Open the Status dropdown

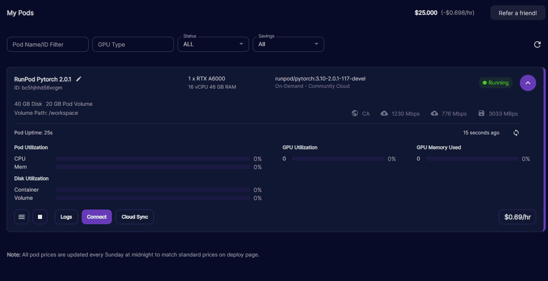tap(213, 44)
